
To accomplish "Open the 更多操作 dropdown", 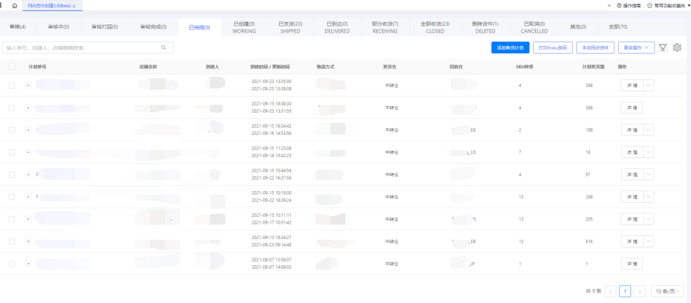I will point(636,47).
